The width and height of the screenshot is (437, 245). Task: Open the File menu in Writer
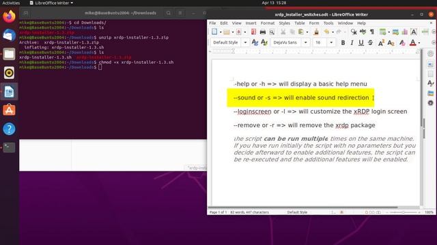click(212, 23)
